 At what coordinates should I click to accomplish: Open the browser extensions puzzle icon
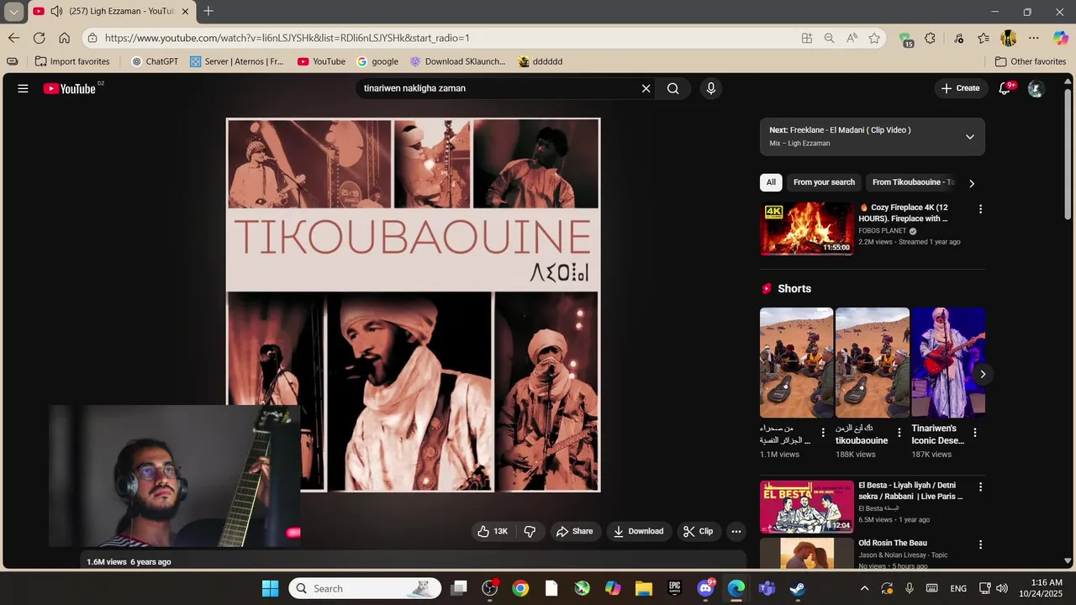click(930, 38)
